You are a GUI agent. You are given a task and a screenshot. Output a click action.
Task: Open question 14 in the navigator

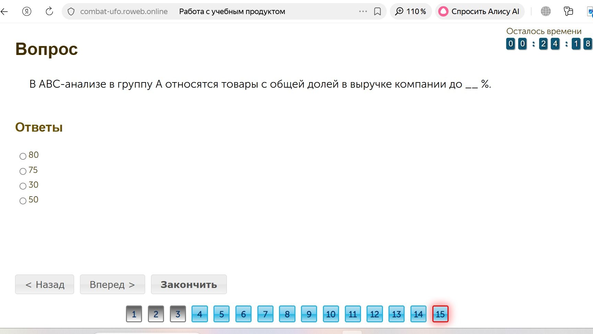tap(418, 314)
